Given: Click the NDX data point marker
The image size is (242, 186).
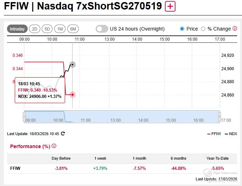Looking at the screenshot, I should [72, 65].
